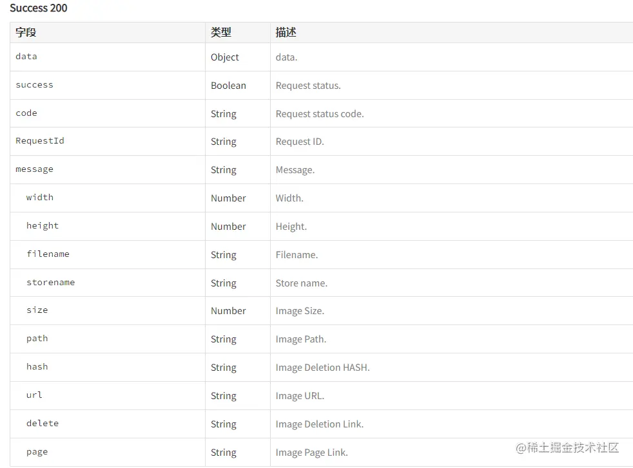Image resolution: width=633 pixels, height=468 pixels.
Task: Click the 'page' field name
Action: (37, 452)
